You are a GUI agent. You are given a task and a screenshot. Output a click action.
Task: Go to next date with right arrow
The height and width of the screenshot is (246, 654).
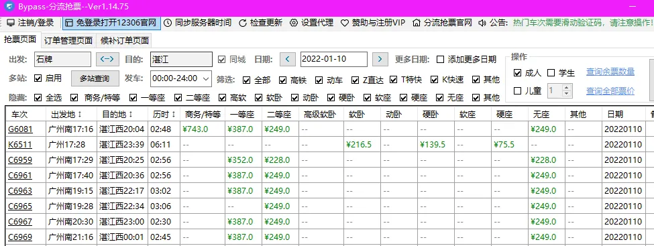click(380, 59)
